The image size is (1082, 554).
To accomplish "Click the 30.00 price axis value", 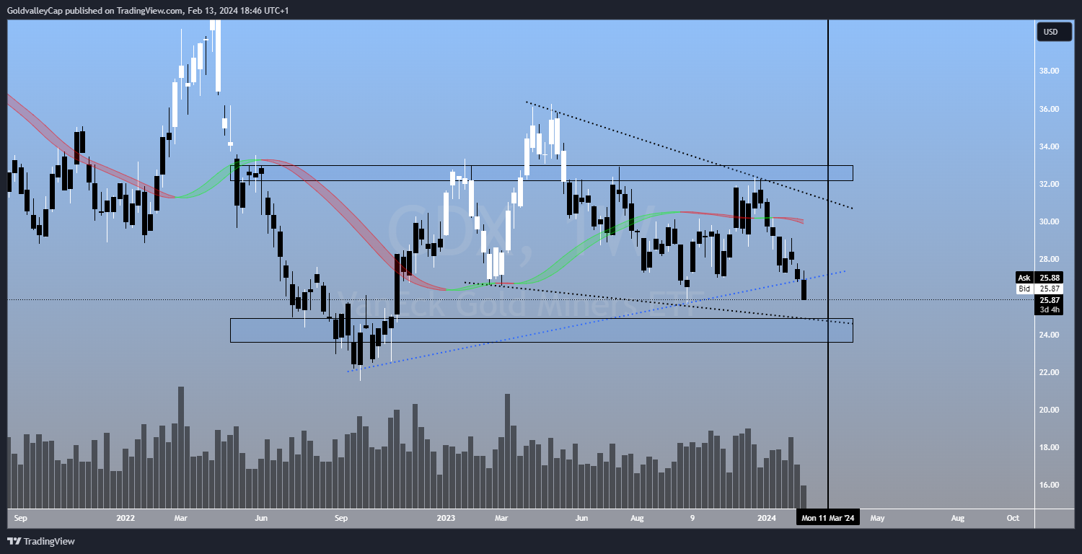I will 1049,221.
